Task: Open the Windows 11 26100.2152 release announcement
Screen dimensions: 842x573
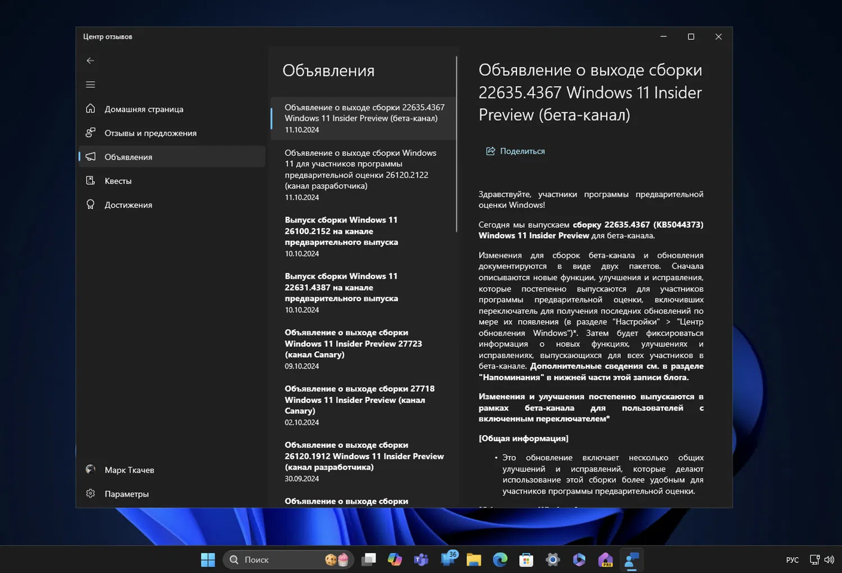Action: pos(363,237)
